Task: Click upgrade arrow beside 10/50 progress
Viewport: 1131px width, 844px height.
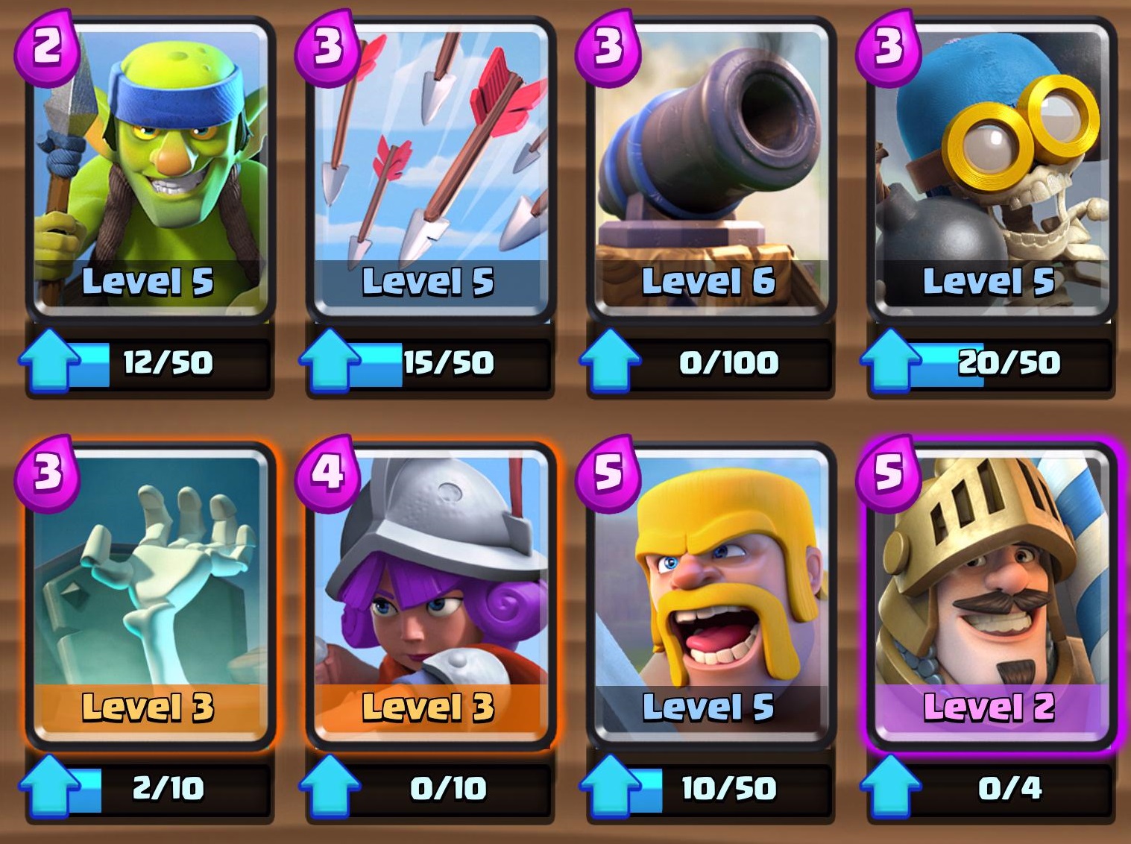Action: (611, 787)
